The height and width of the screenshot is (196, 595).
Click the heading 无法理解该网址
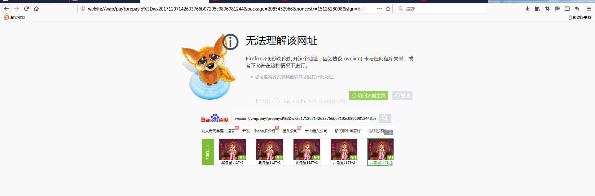click(281, 41)
